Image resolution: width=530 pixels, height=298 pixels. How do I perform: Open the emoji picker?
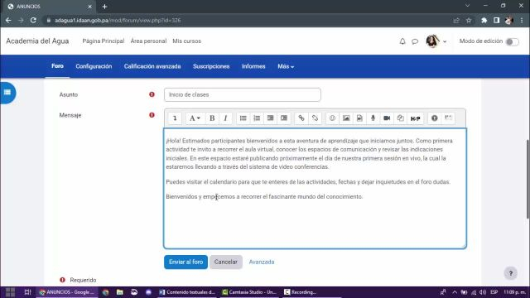pos(333,118)
